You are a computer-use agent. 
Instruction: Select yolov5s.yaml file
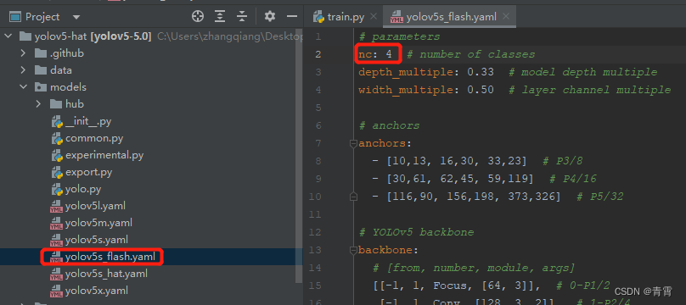click(x=96, y=240)
